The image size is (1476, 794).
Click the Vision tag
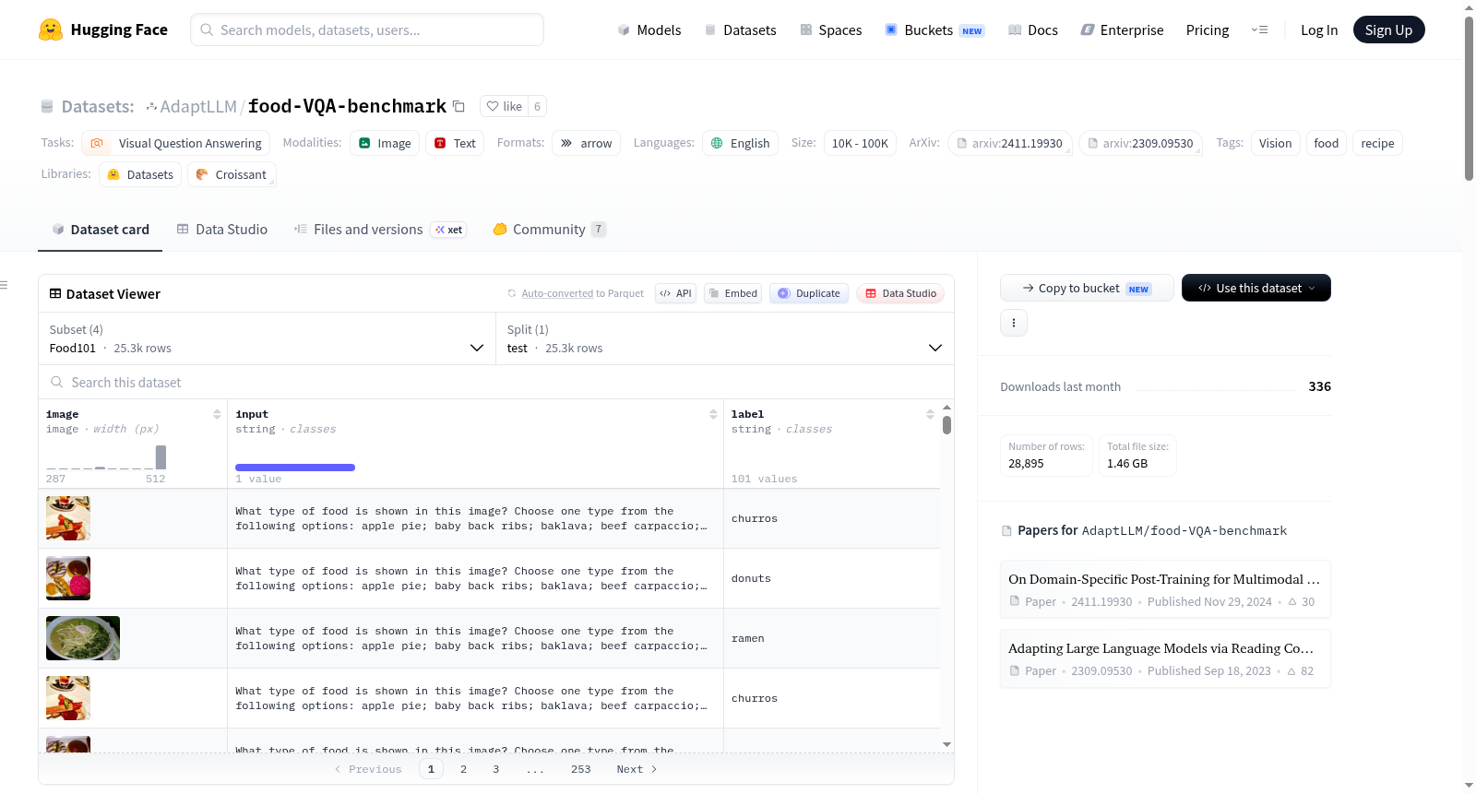point(1275,143)
